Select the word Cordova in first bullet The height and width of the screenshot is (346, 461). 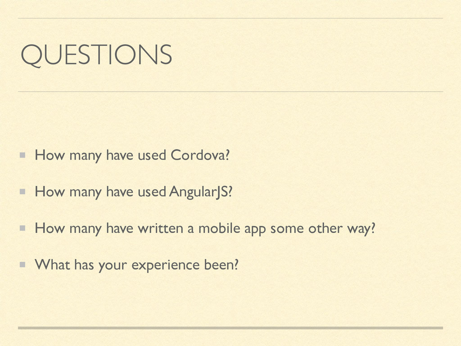tap(198, 155)
